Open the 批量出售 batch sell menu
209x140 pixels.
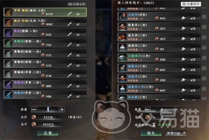pos(77,4)
